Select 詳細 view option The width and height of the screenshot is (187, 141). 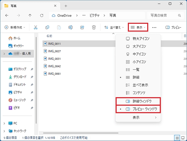pyautogui.click(x=138, y=77)
